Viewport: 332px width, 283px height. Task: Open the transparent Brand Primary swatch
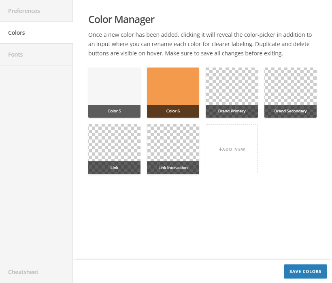point(232,86)
